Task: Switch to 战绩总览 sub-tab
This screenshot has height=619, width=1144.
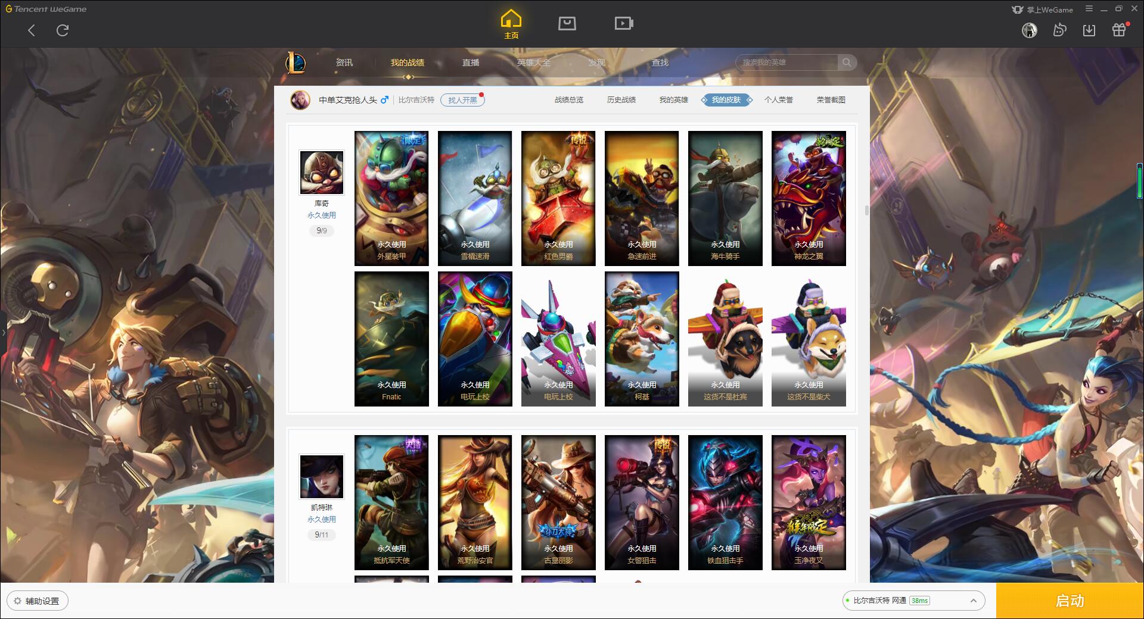Action: 569,100
